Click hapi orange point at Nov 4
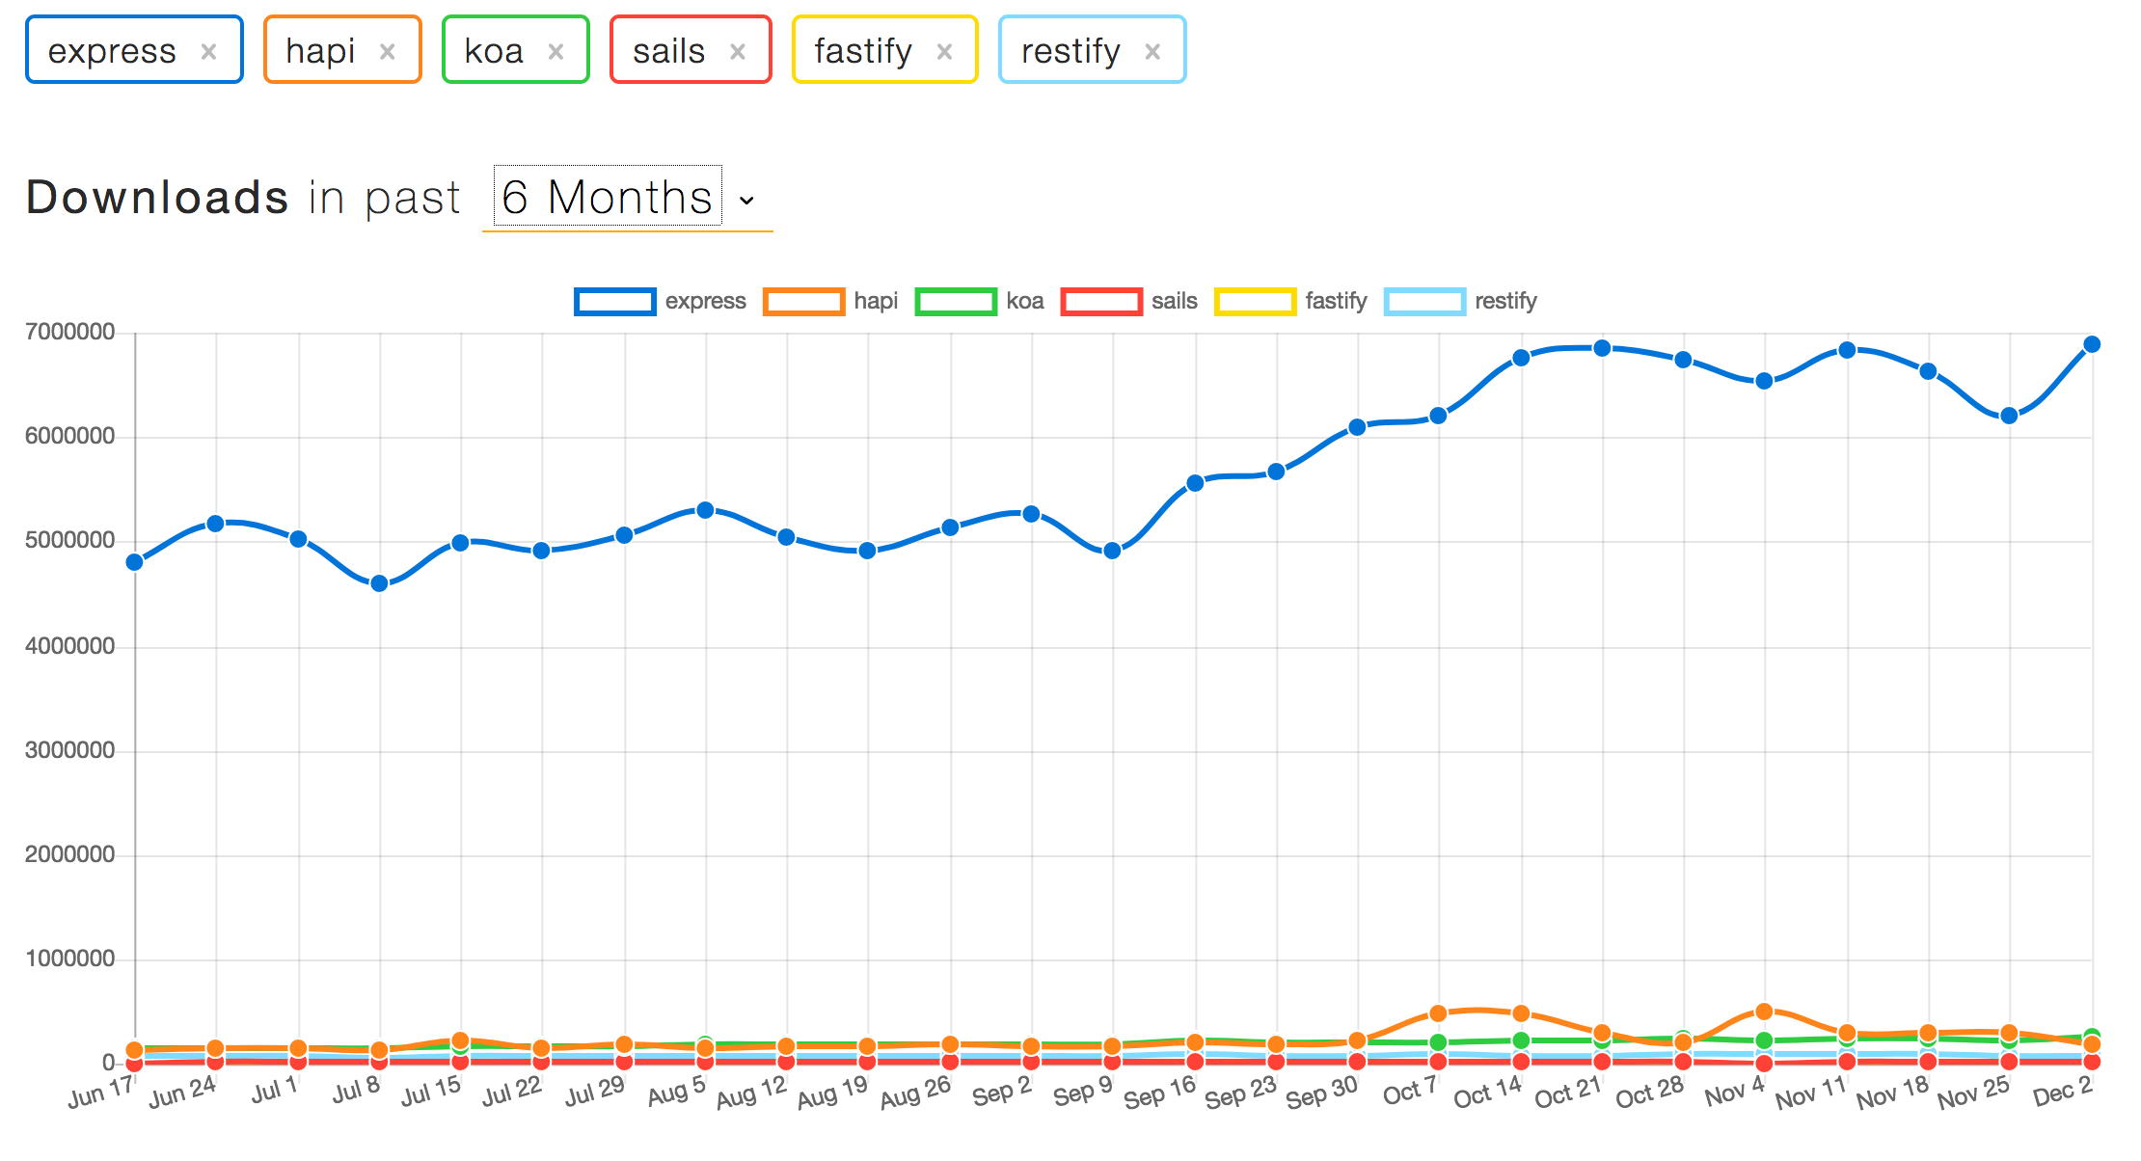The height and width of the screenshot is (1161, 2141). pos(1764,1012)
